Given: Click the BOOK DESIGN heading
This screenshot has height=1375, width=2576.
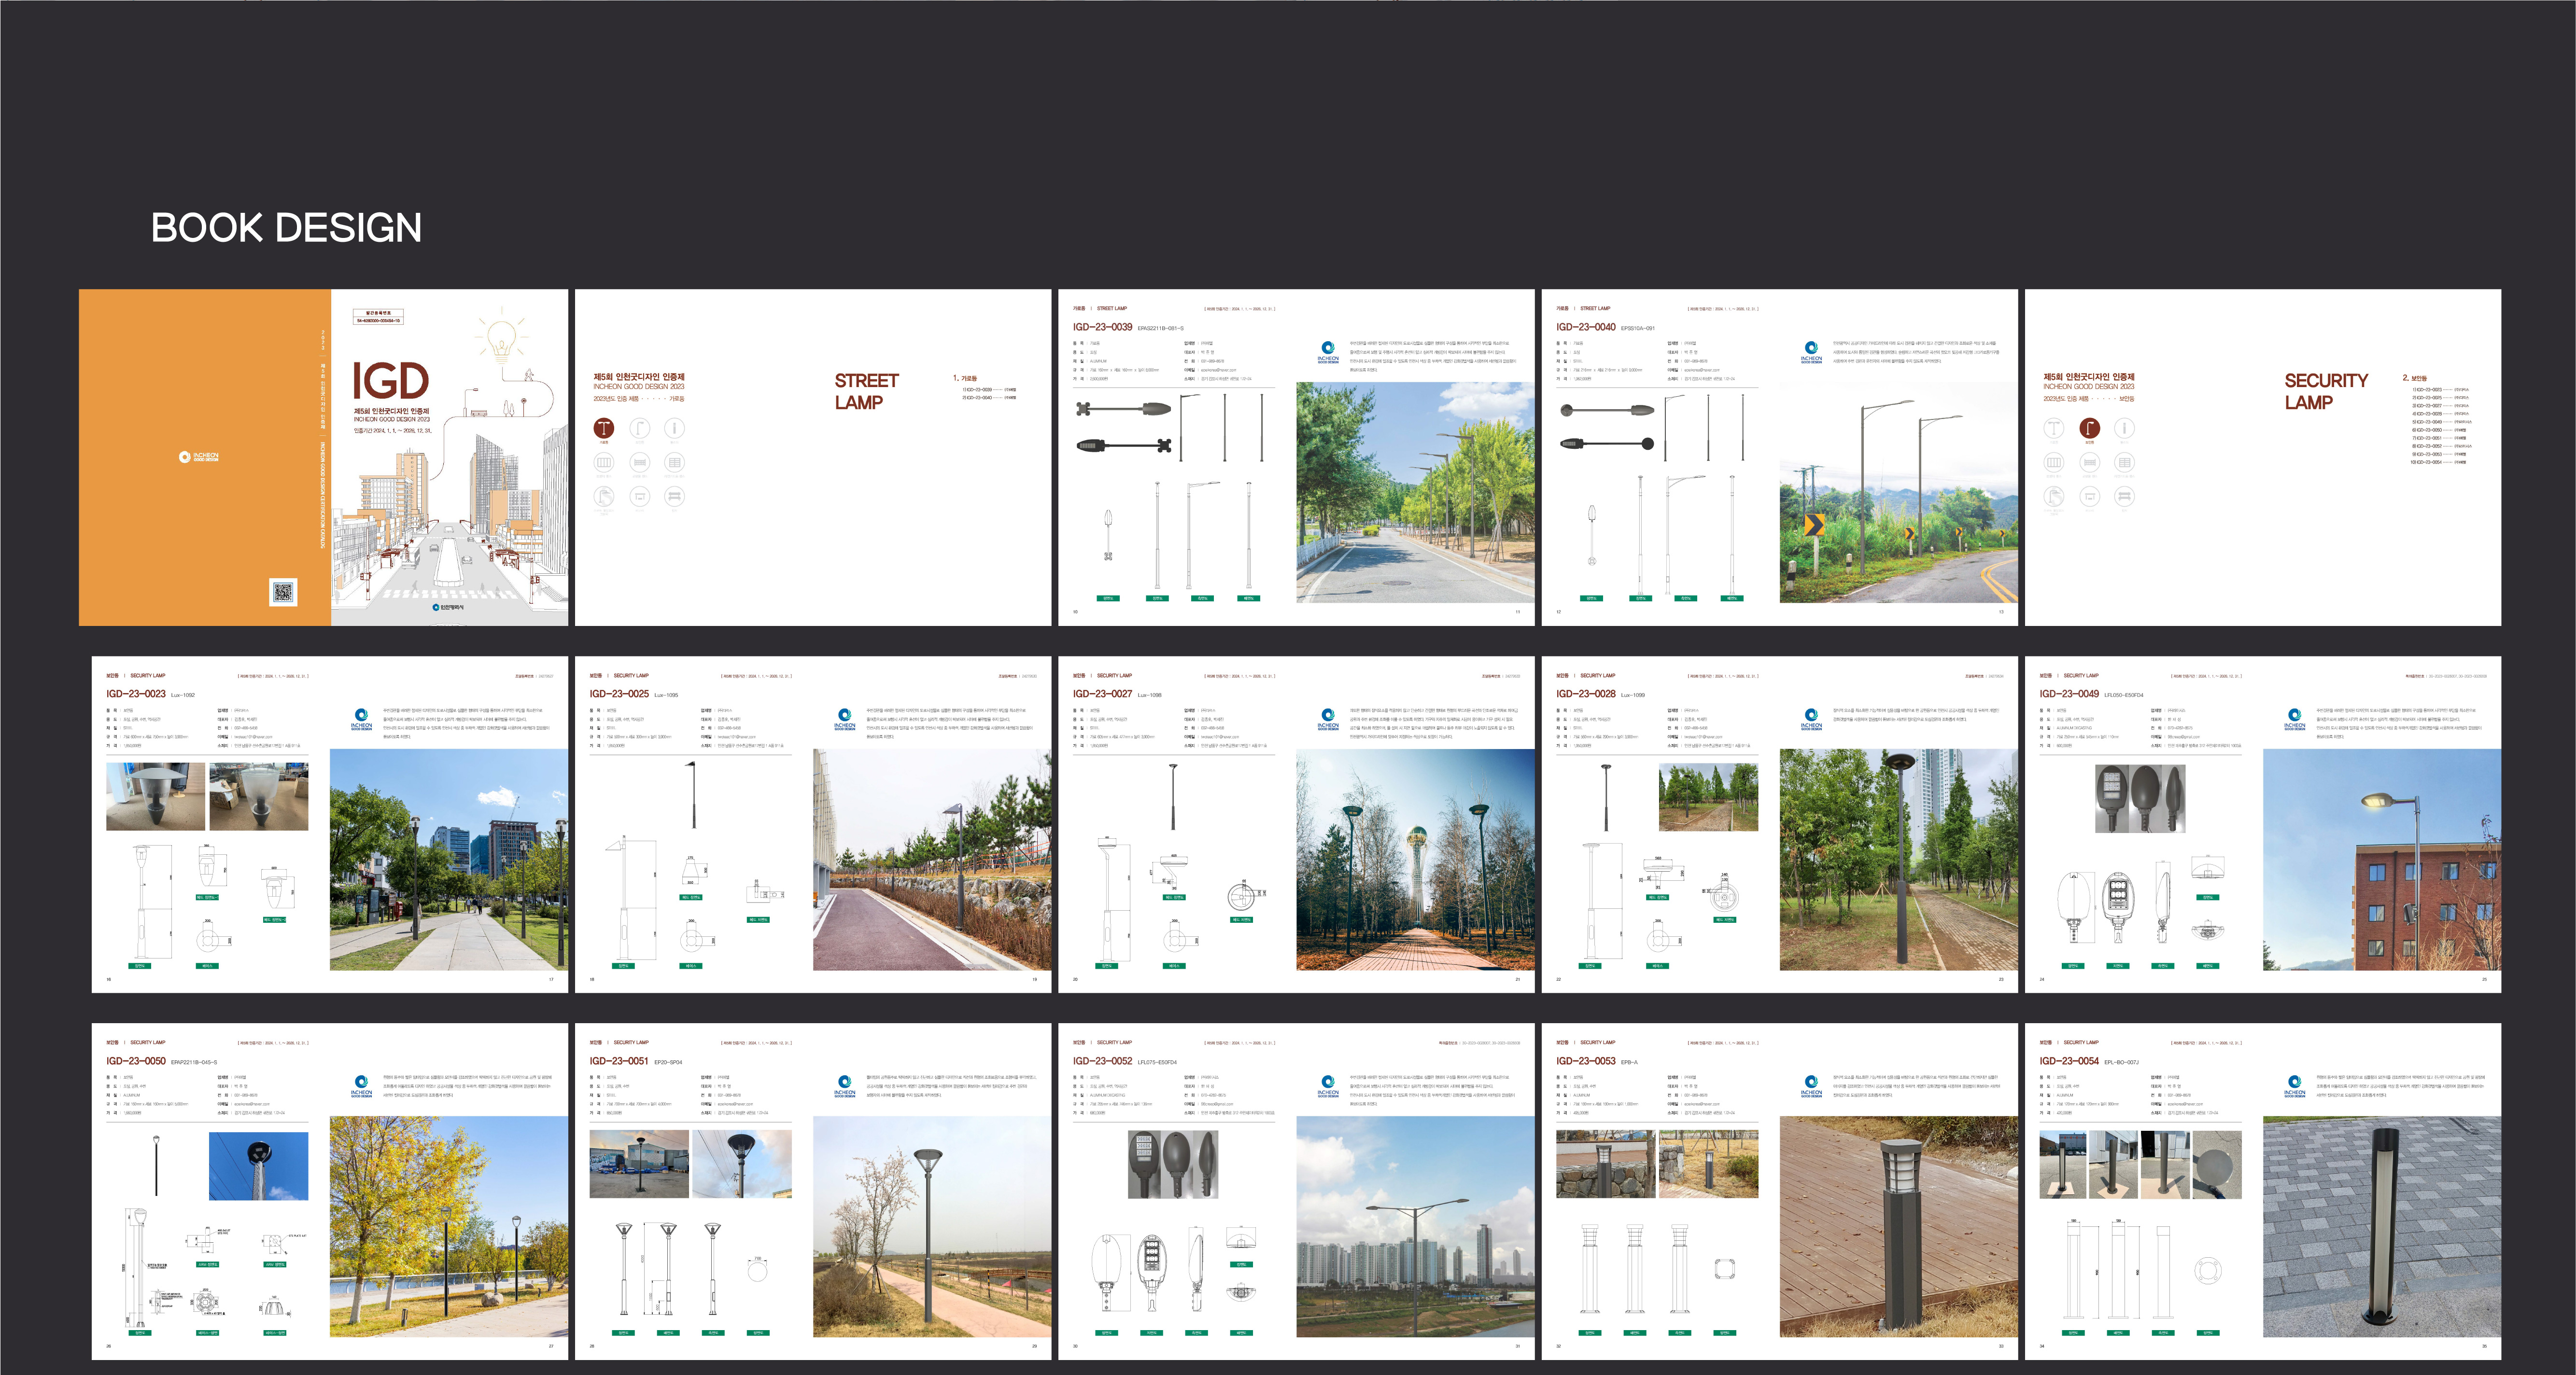Looking at the screenshot, I should 286,228.
